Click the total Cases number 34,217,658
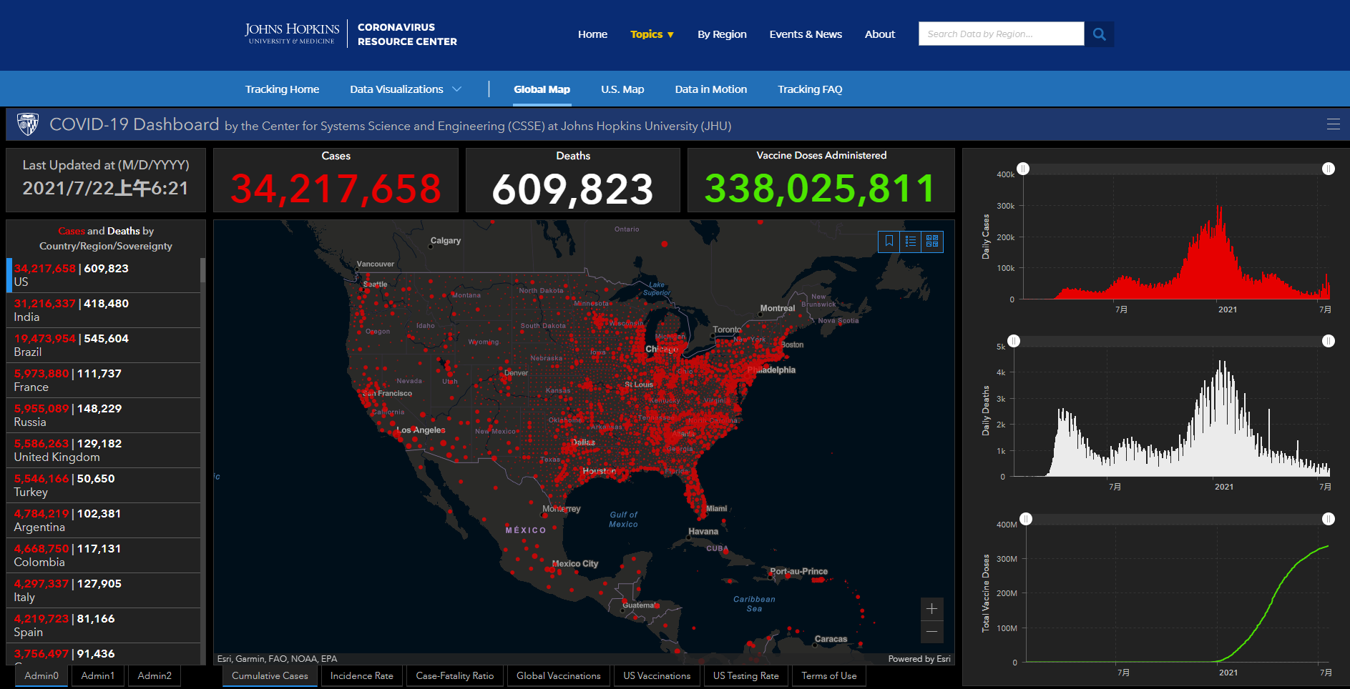Screen dimensions: 1350x689 click(x=336, y=189)
